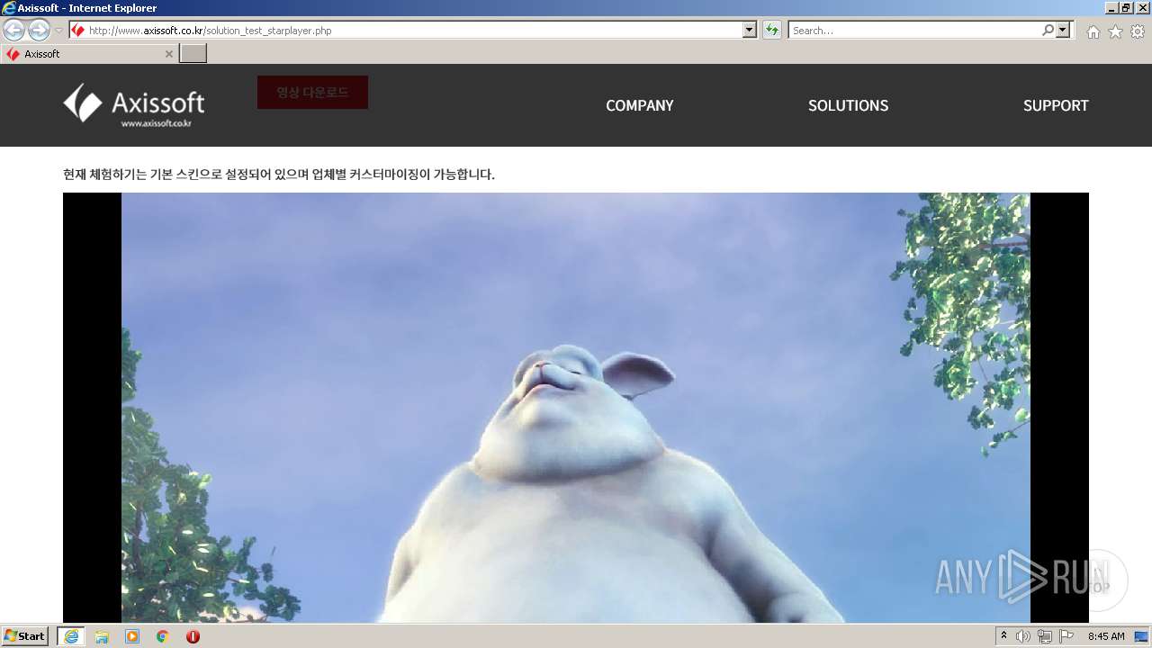
Task: Expand the address bar autocomplete dropdown
Action: pyautogui.click(x=750, y=31)
